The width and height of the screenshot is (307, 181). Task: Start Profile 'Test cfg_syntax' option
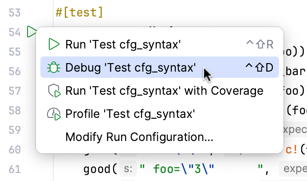pyautogui.click(x=130, y=114)
